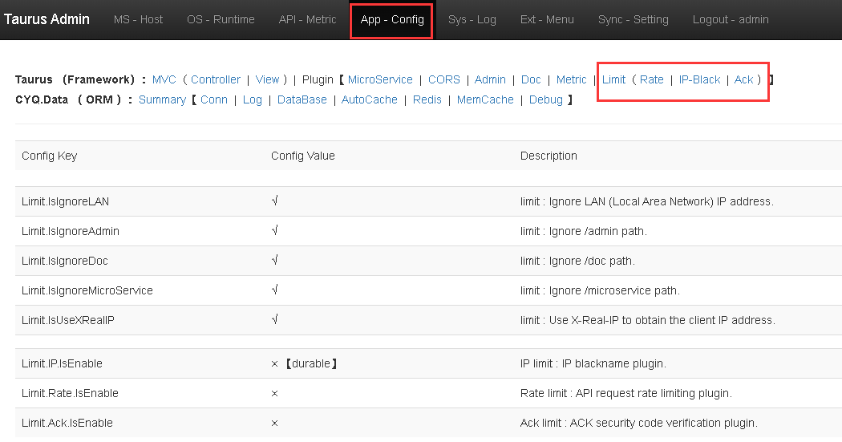
Task: Open the Ack config link
Action: (x=743, y=79)
